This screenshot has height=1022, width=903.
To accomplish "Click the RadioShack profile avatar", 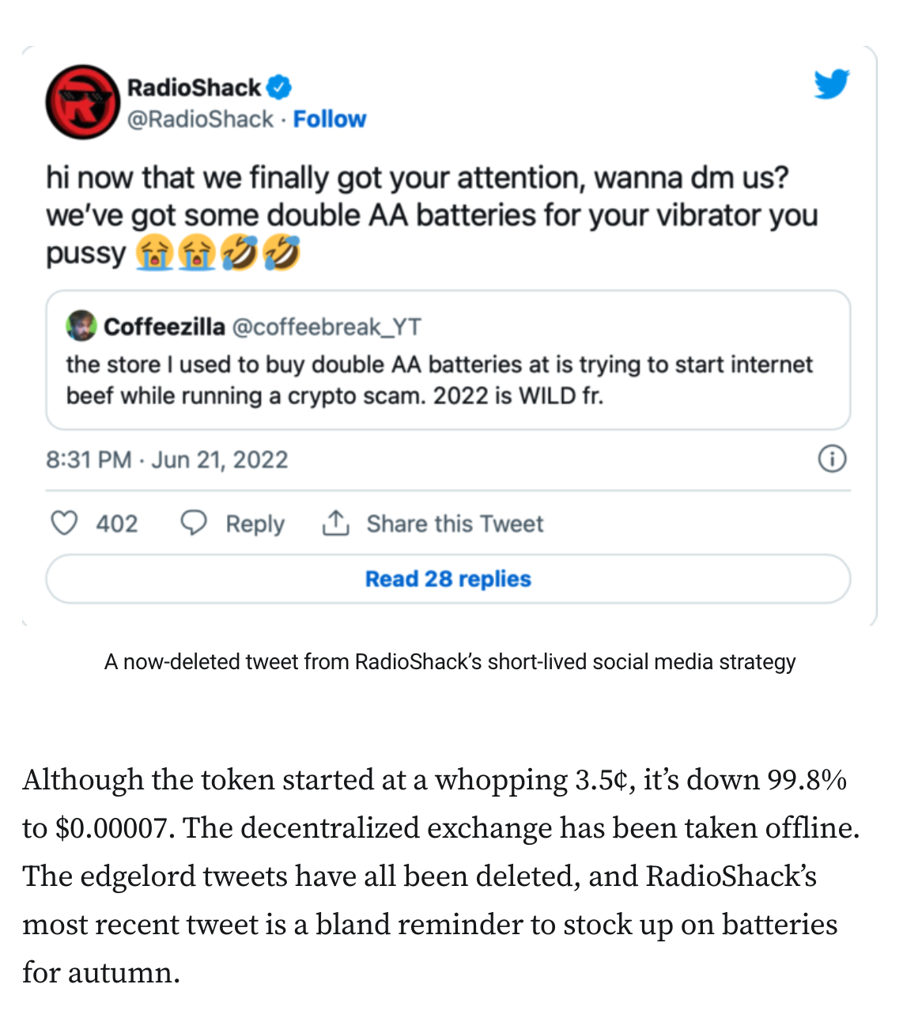I will click(x=82, y=102).
